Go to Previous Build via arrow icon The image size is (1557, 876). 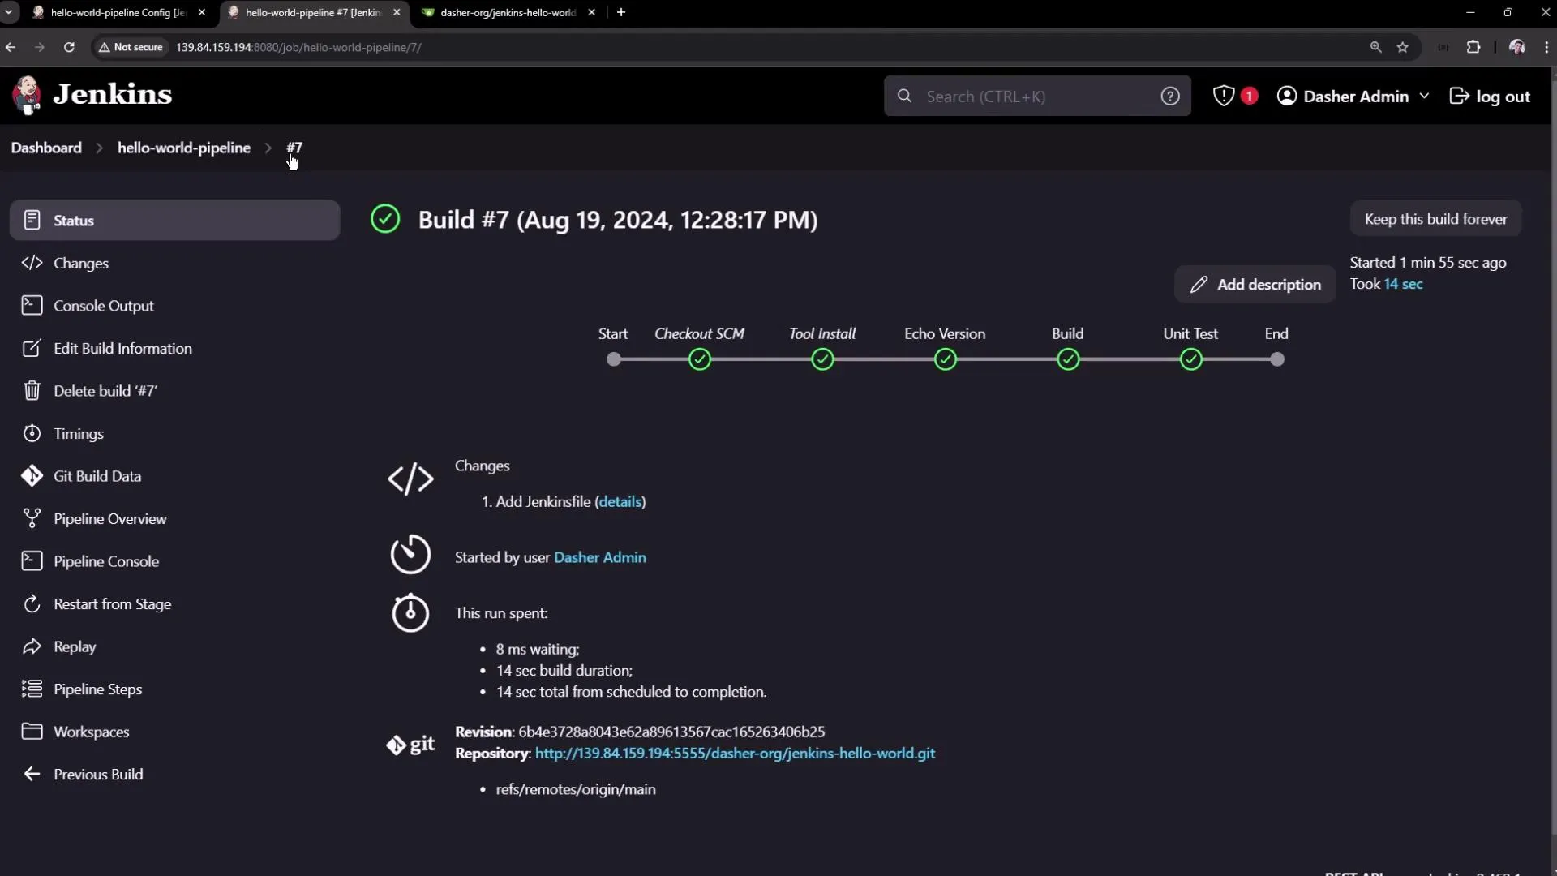[x=31, y=773]
